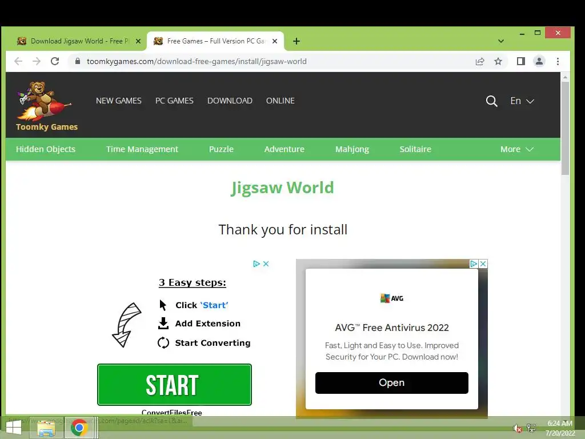
Task: Click the '3 Easy steps:' heading
Action: (193, 282)
